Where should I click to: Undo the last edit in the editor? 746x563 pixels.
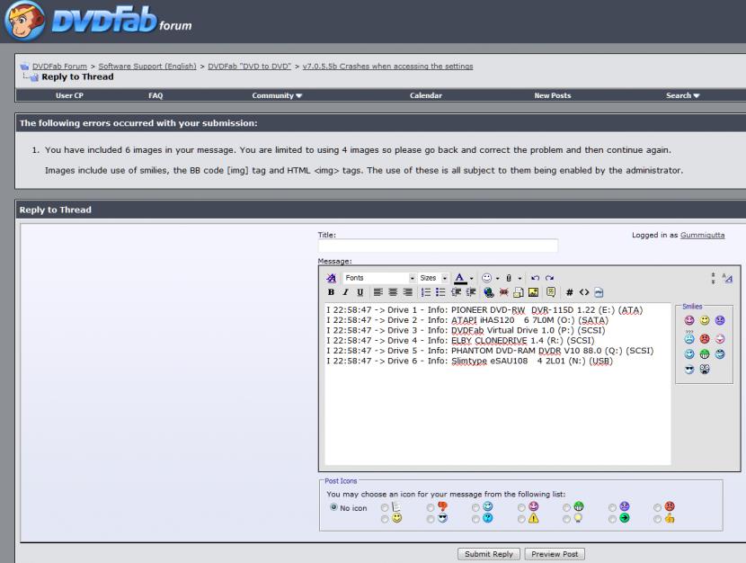coord(536,278)
